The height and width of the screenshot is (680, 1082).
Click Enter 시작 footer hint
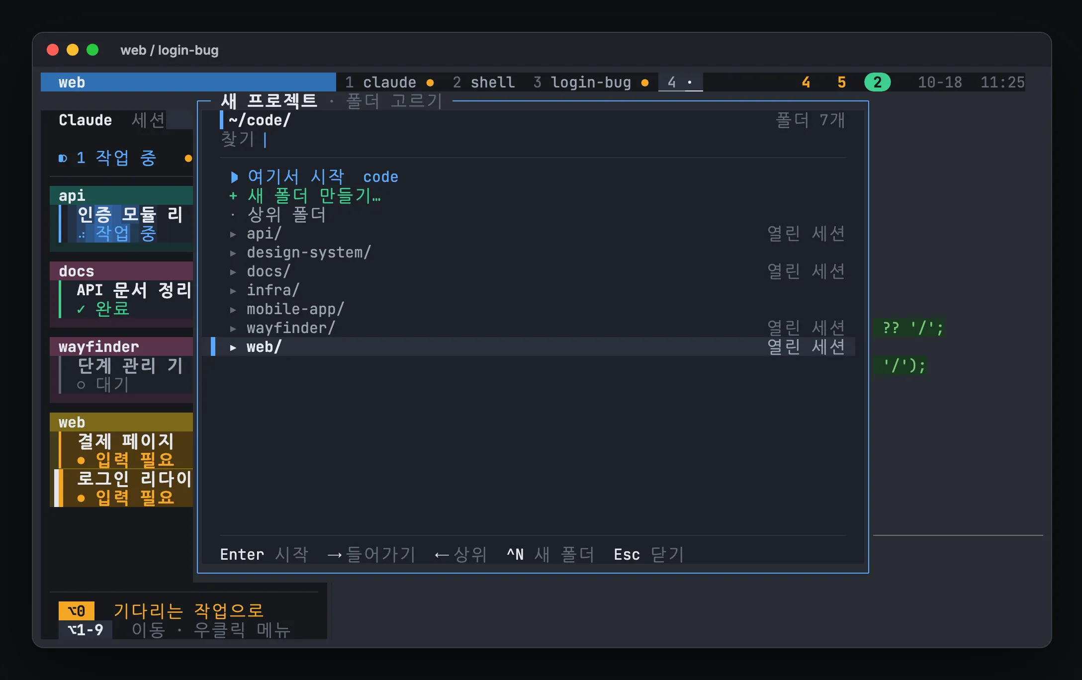(x=264, y=554)
